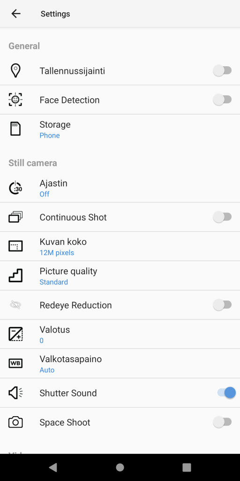Tap the Android recent apps square button

tap(187, 467)
